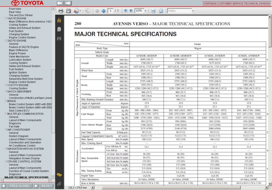The height and width of the screenshot is (190, 272).
Task: Collapse the AIR CONDITIONER tree section
Action: pyautogui.click(x=6, y=130)
